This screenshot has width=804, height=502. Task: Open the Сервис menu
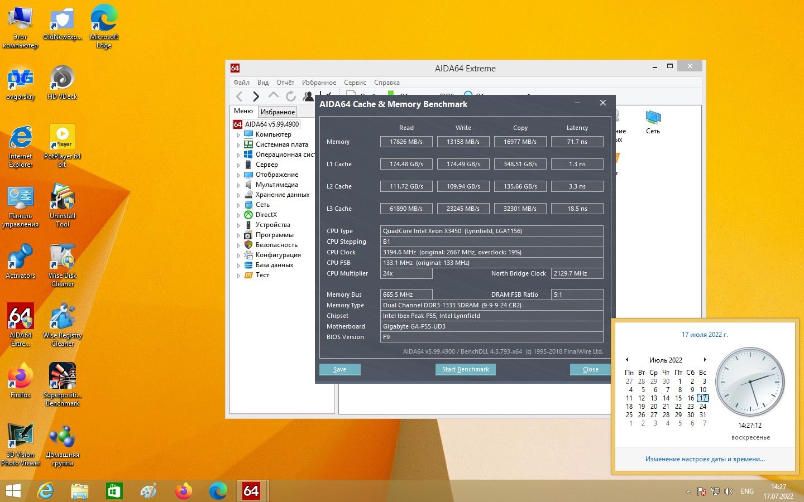click(355, 82)
